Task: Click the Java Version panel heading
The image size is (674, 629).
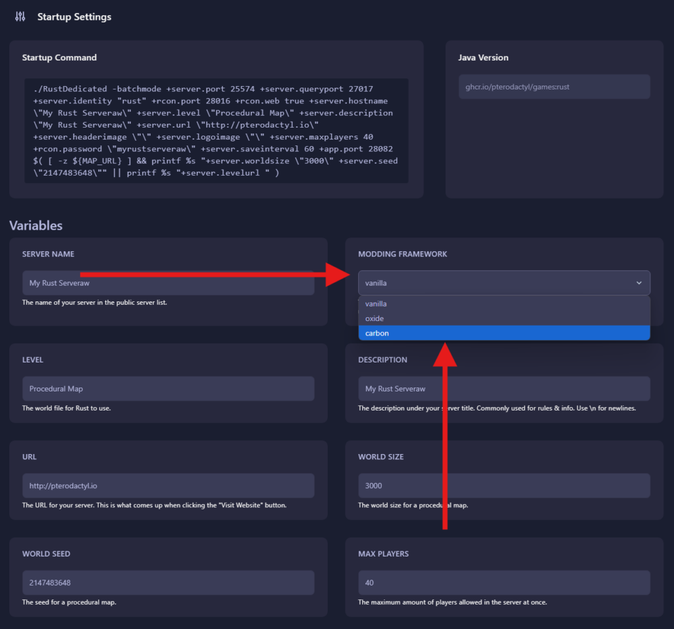Action: tap(483, 58)
